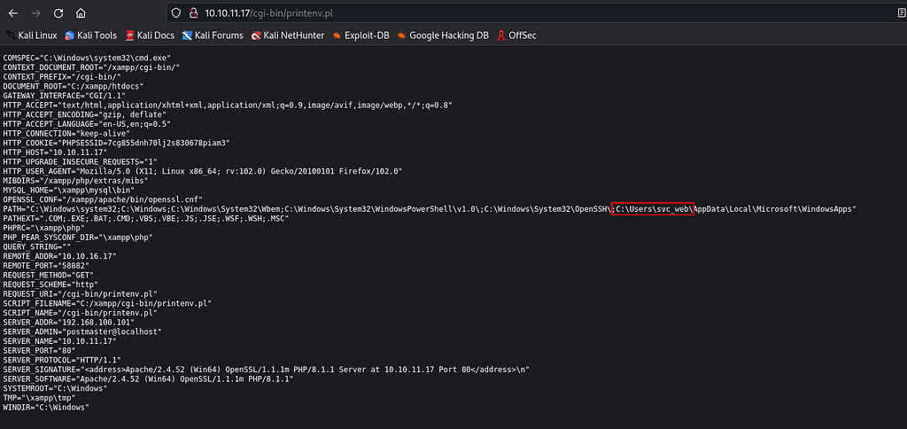Image resolution: width=907 pixels, height=429 pixels.
Task: Open the OffSec bookmark
Action: pyautogui.click(x=516, y=35)
